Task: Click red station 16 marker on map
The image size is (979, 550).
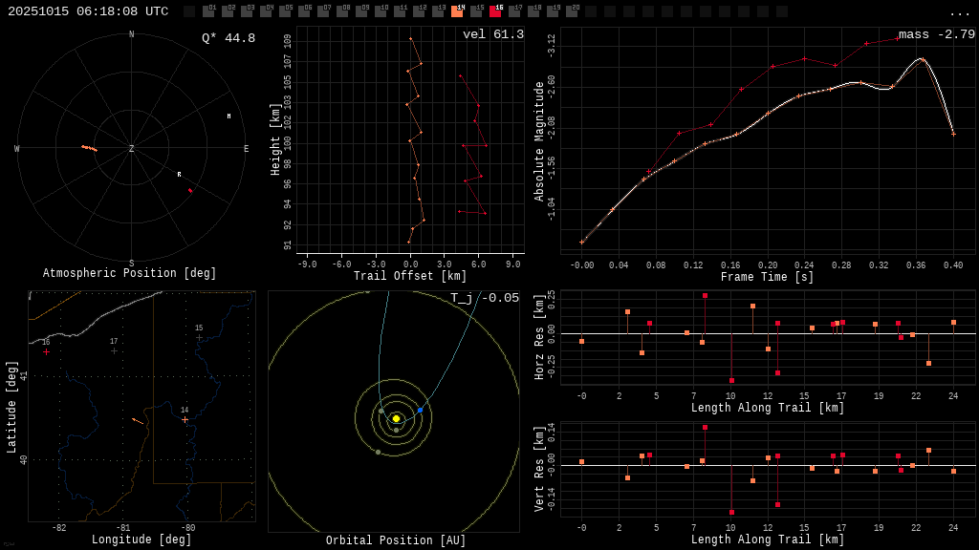Action: coord(46,351)
